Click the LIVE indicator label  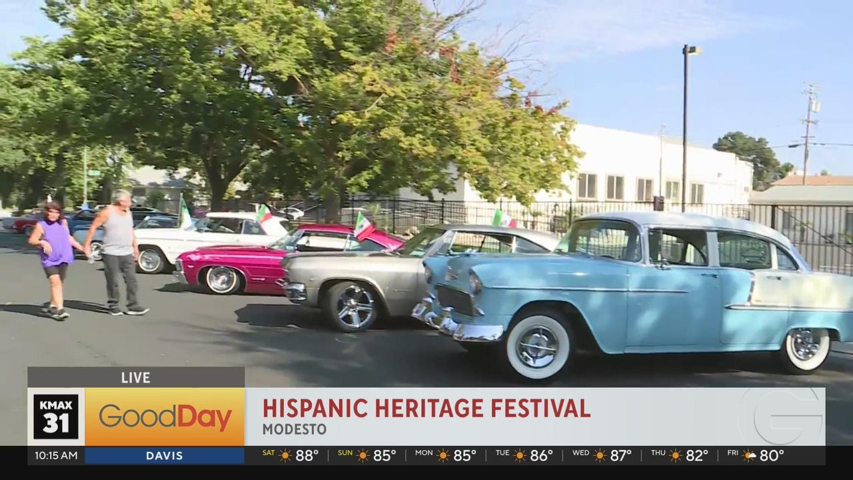click(135, 377)
